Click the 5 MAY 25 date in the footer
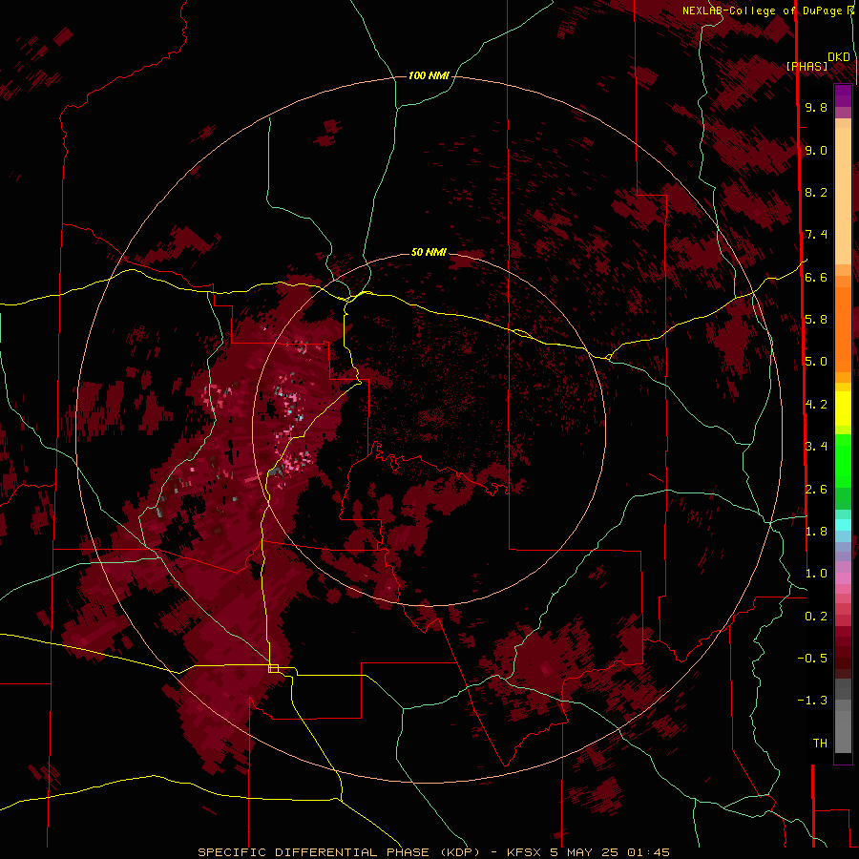 (x=584, y=852)
